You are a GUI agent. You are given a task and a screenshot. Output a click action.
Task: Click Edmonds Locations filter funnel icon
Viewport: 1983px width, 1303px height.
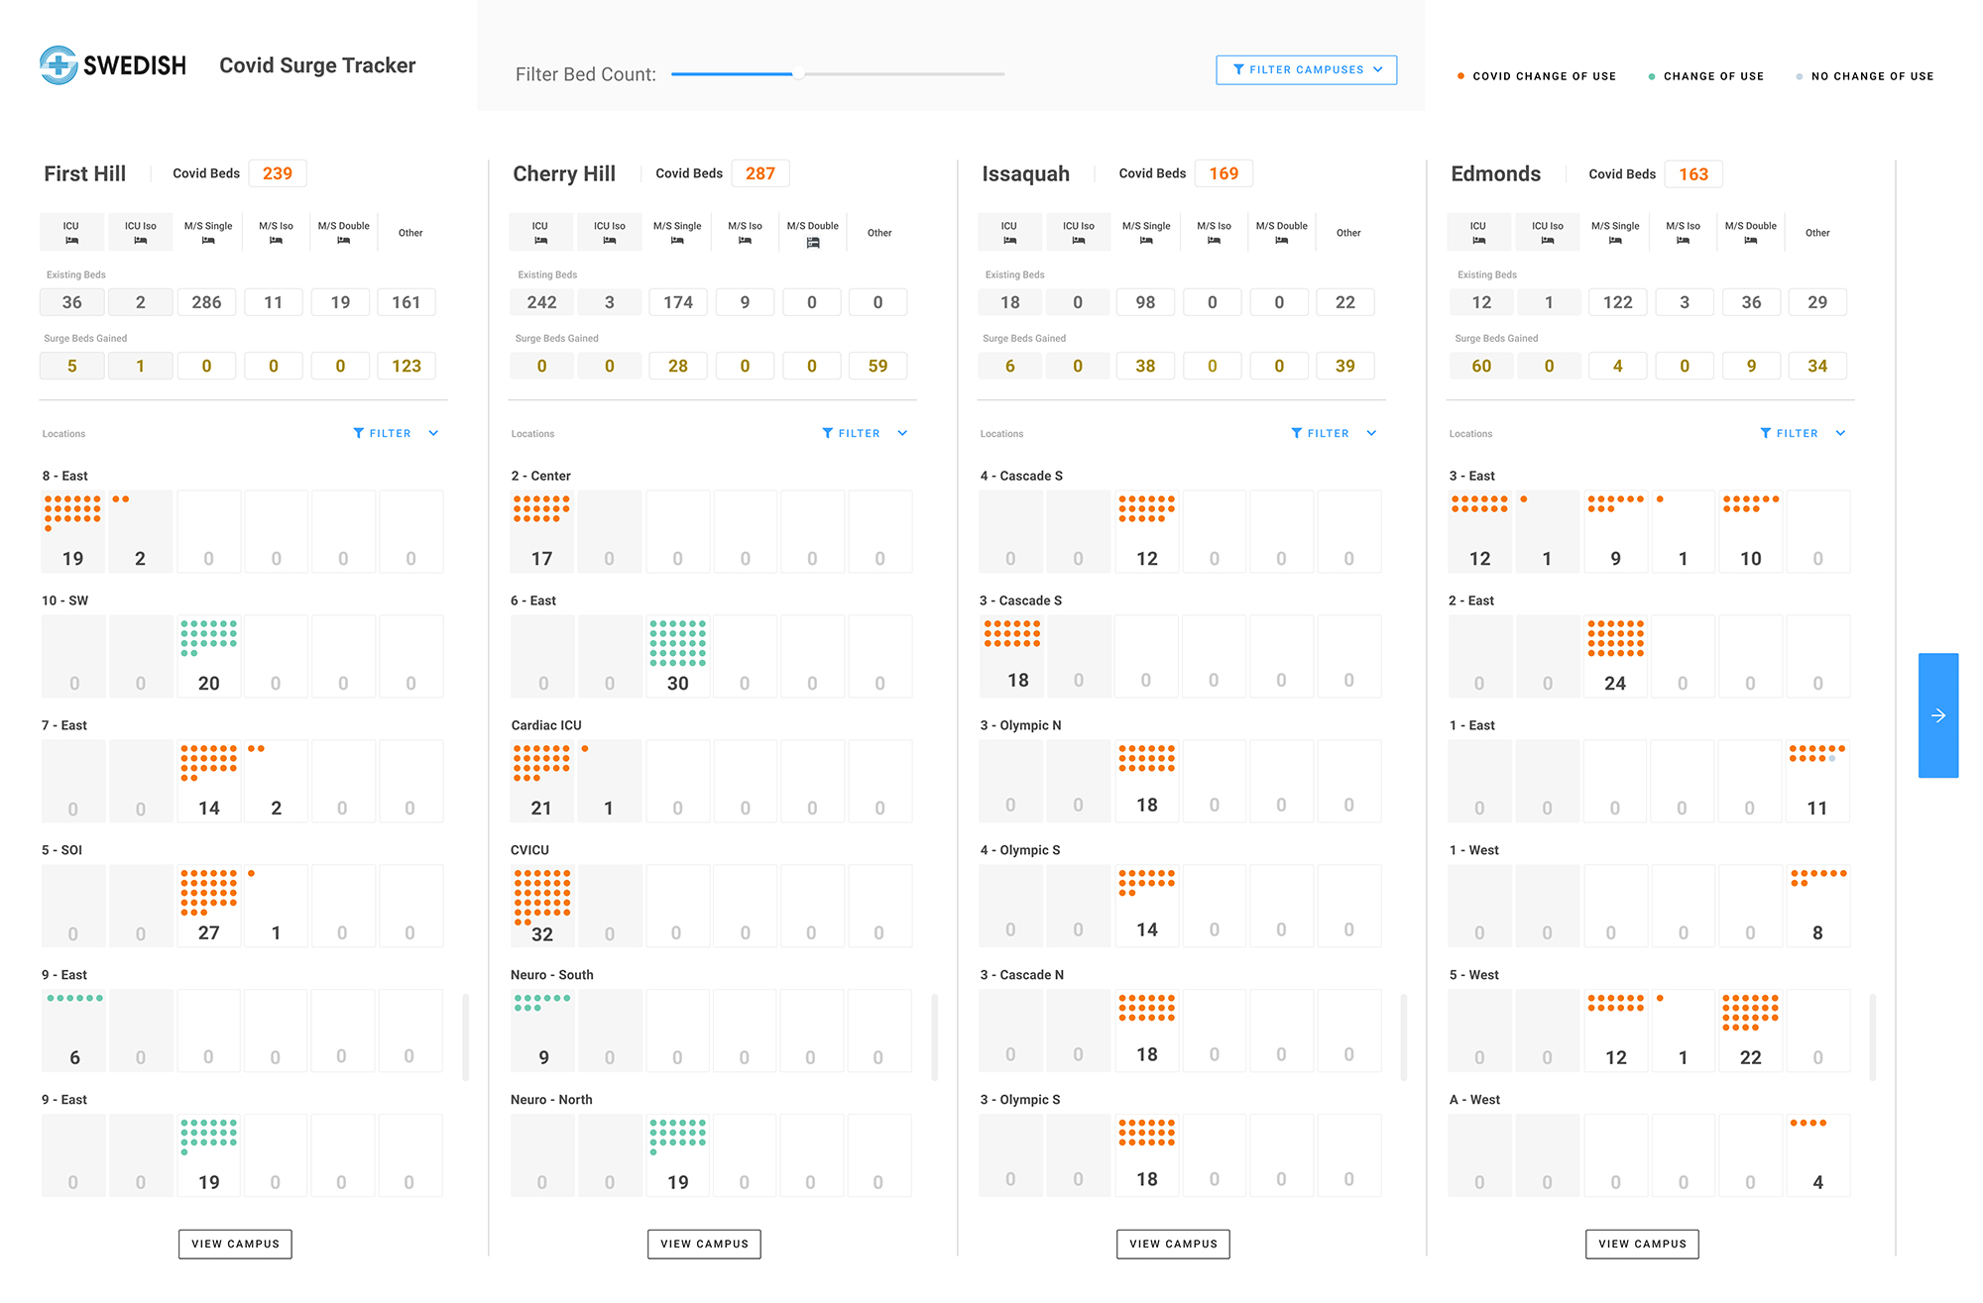tap(1766, 433)
